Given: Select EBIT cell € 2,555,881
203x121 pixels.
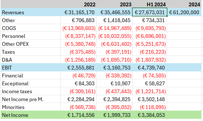Looking at the screenshot, I should (x=79, y=68).
